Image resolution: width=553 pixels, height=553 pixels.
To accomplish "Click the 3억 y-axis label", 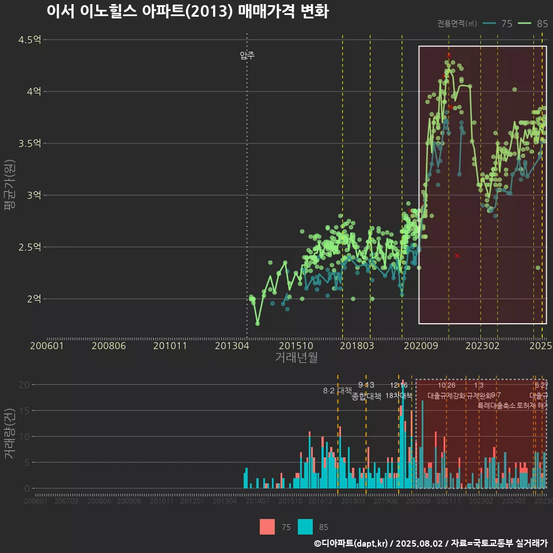I will click(34, 195).
